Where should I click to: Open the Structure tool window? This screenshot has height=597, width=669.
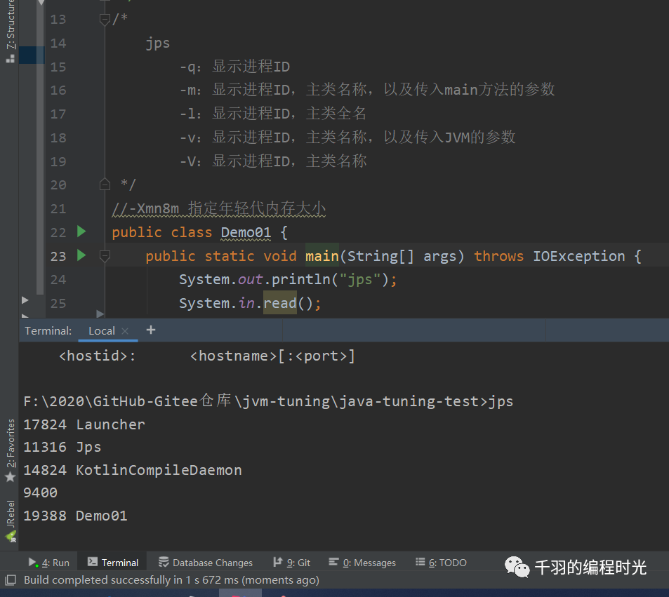[x=10, y=21]
